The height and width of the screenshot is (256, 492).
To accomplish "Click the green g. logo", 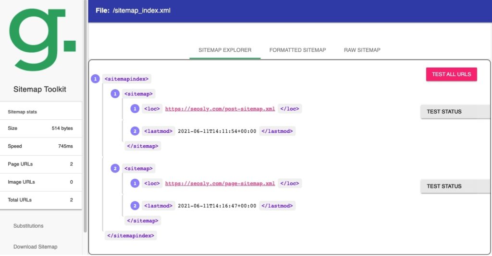I will point(42,38).
